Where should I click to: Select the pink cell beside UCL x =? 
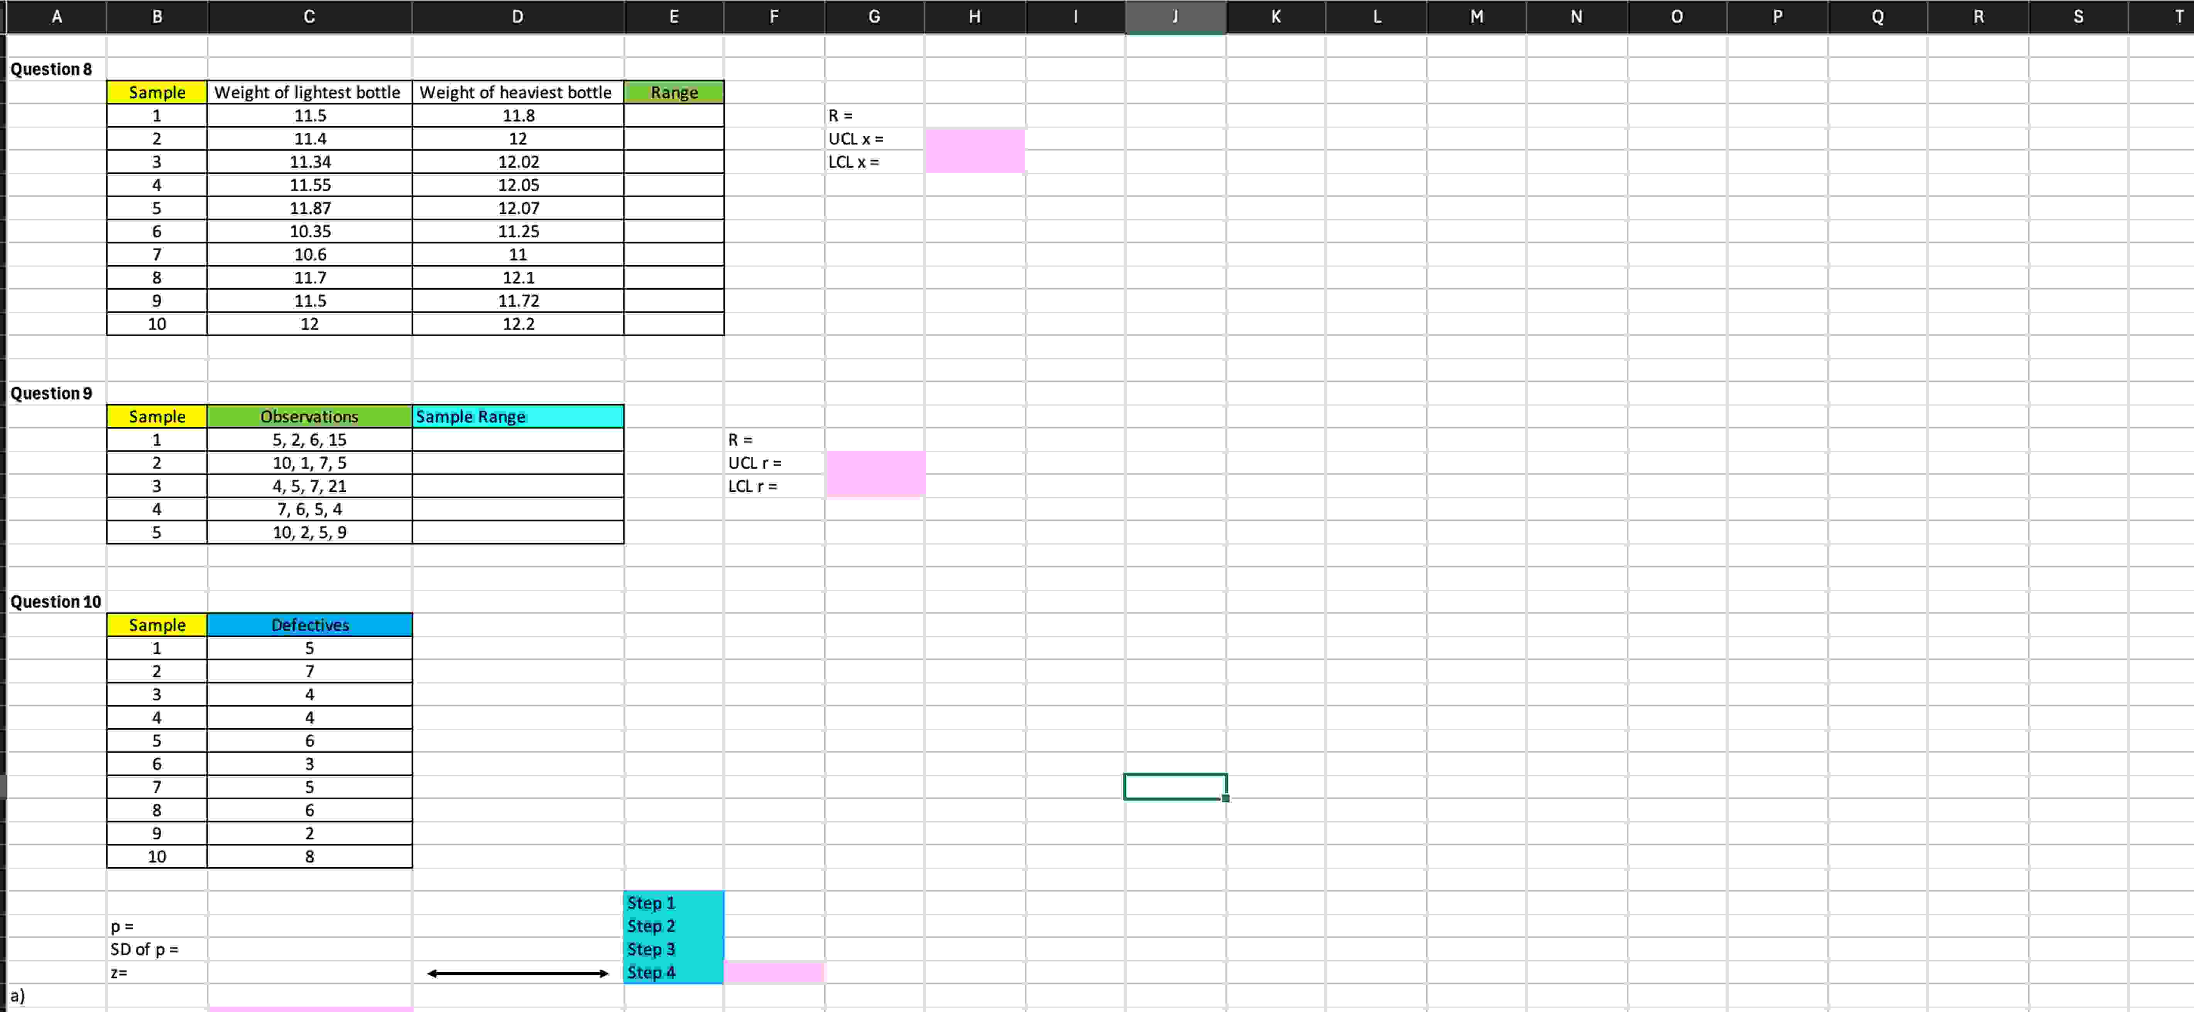974,140
